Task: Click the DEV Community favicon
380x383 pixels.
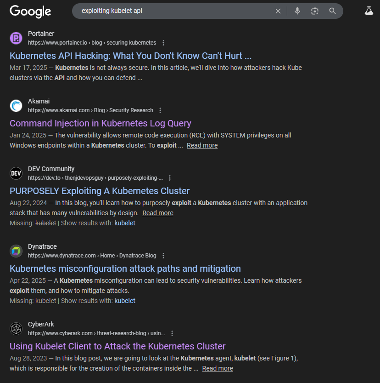Action: pos(16,173)
